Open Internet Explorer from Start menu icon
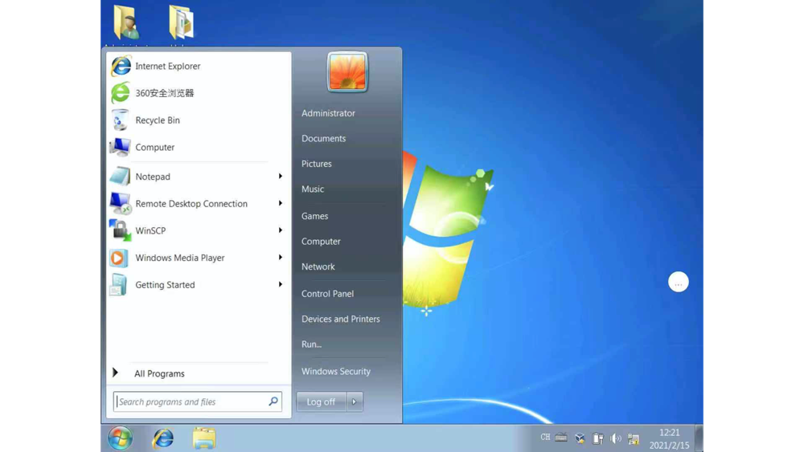The height and width of the screenshot is (452, 804). [x=121, y=66]
